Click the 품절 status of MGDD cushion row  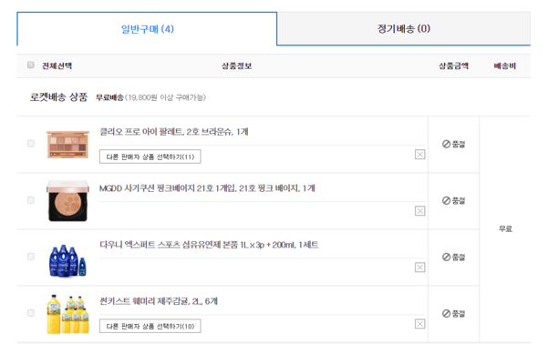tap(454, 200)
